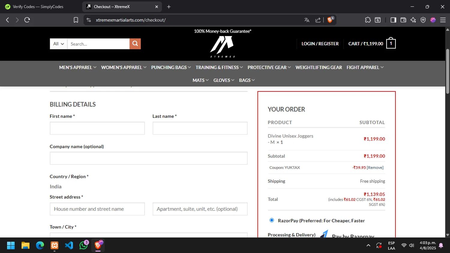This screenshot has width=450, height=253.
Task: Focus House number and street name field
Action: tap(97, 209)
